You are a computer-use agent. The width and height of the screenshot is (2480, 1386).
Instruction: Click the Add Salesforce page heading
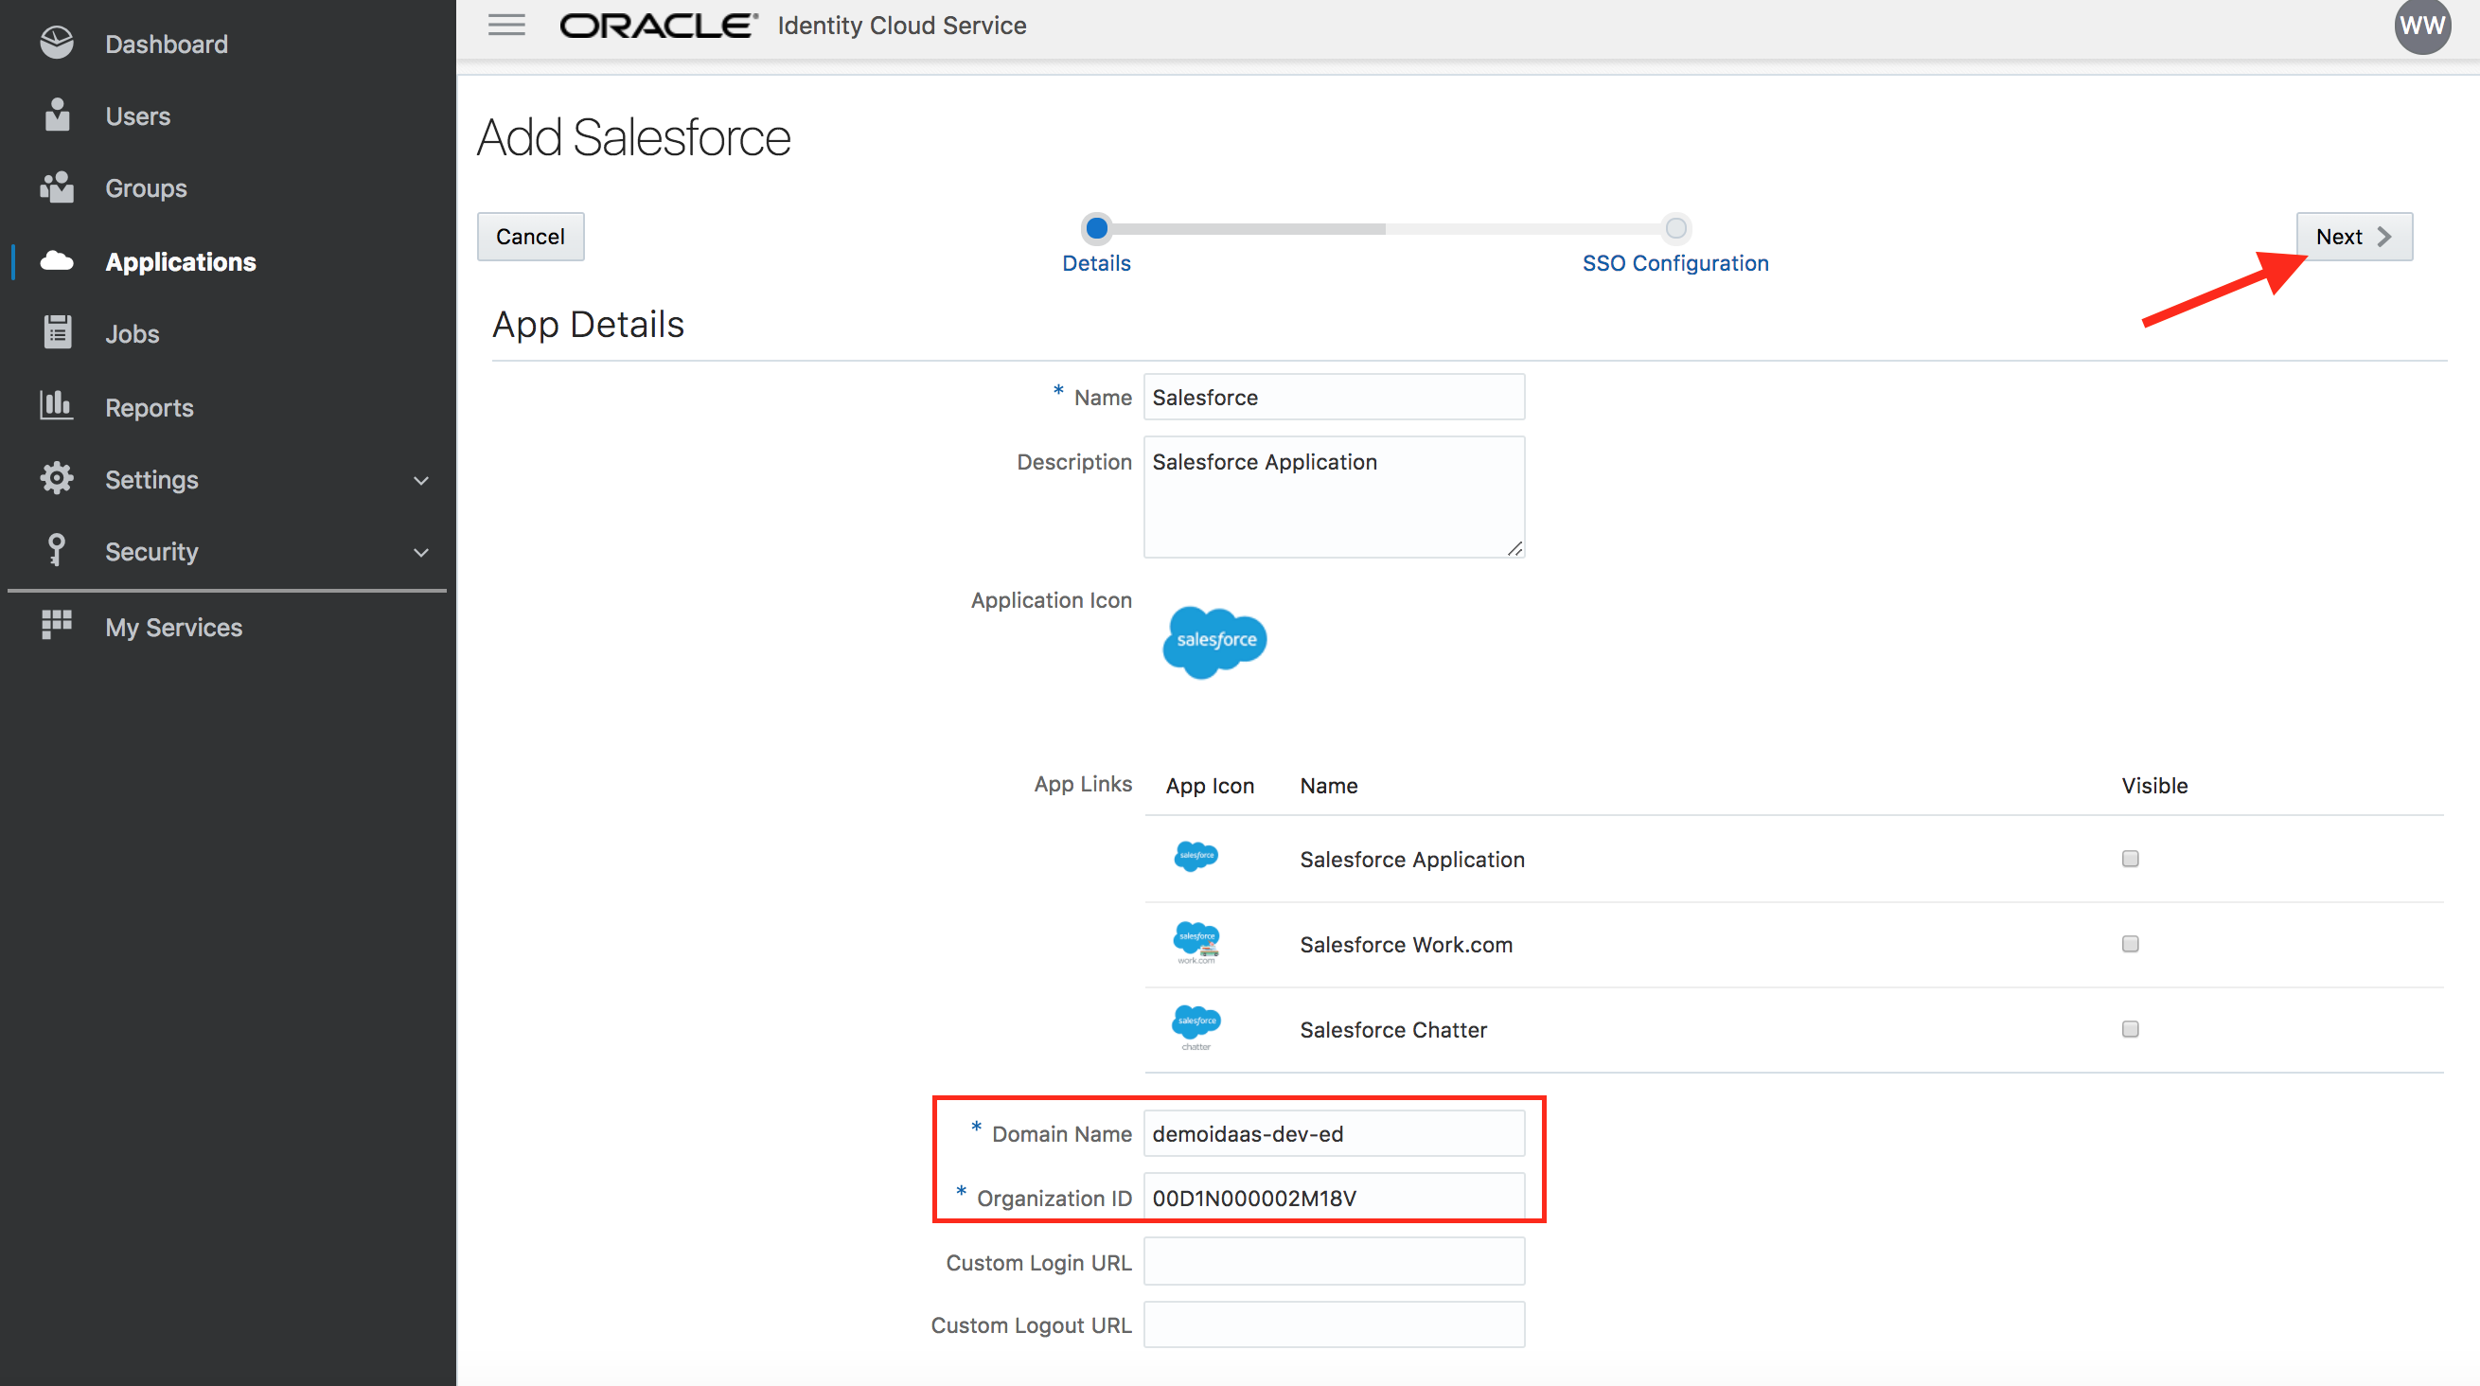pyautogui.click(x=633, y=136)
